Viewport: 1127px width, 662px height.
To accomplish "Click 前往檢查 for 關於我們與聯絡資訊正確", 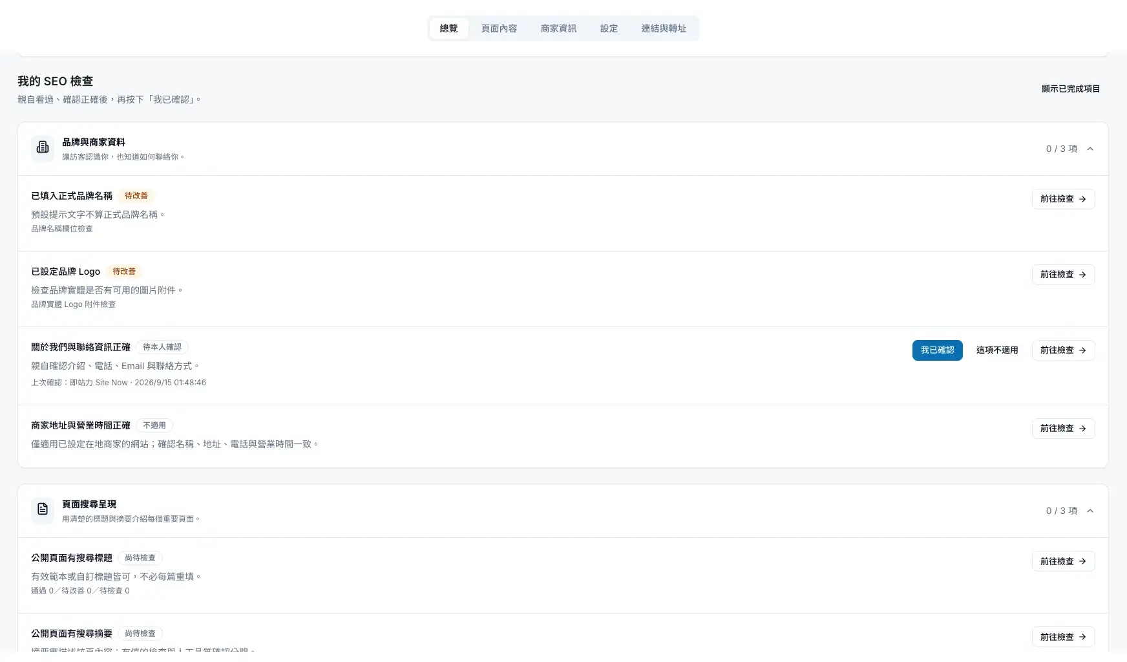I will click(1063, 350).
